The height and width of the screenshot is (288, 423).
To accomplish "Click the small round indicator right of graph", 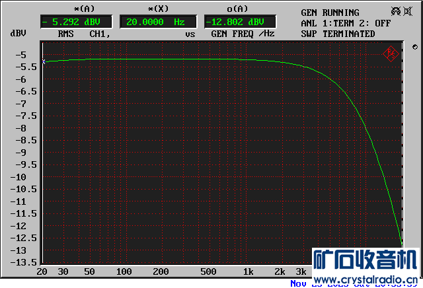I will [415, 47].
